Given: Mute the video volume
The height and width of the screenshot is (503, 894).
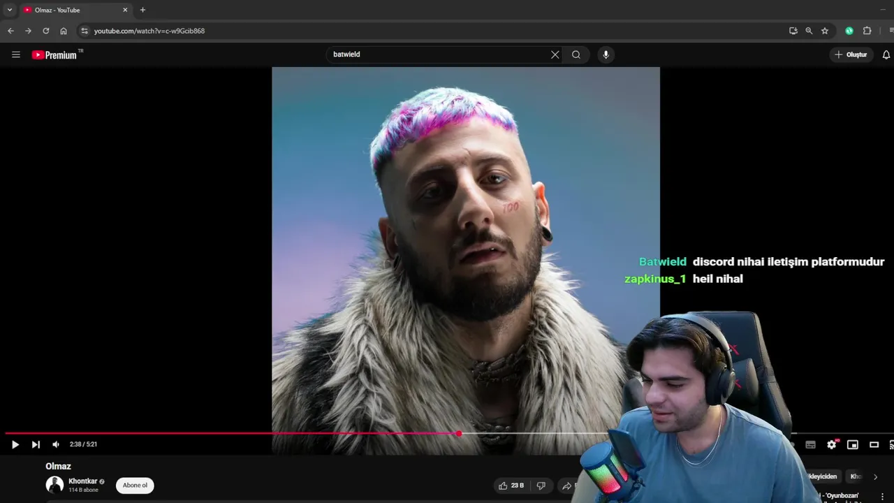Looking at the screenshot, I should pyautogui.click(x=56, y=444).
